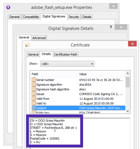Click the scroll down arrow of field list
Image resolution: width=140 pixels, height=149 pixels.
127,111
